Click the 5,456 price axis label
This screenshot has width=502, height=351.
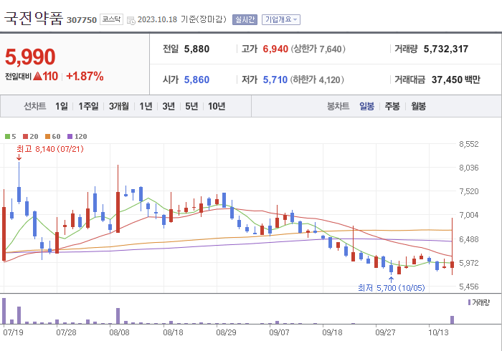coord(469,287)
